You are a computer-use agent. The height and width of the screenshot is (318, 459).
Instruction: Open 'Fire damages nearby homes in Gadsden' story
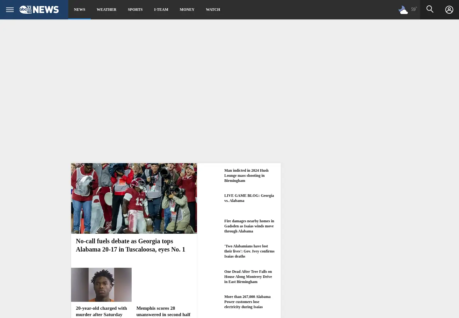pyautogui.click(x=249, y=226)
